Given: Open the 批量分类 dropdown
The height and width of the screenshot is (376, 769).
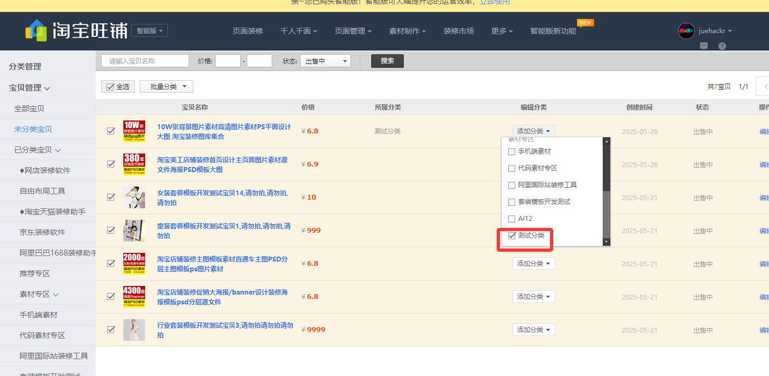Looking at the screenshot, I should (166, 87).
